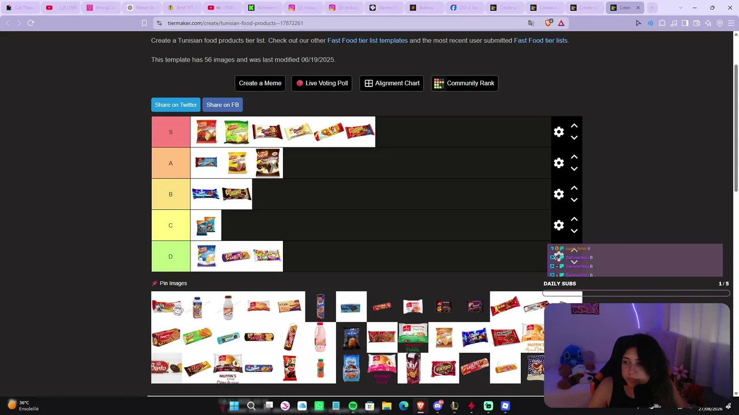Open Spotify from the taskbar
This screenshot has width=739, height=415.
click(x=353, y=406)
